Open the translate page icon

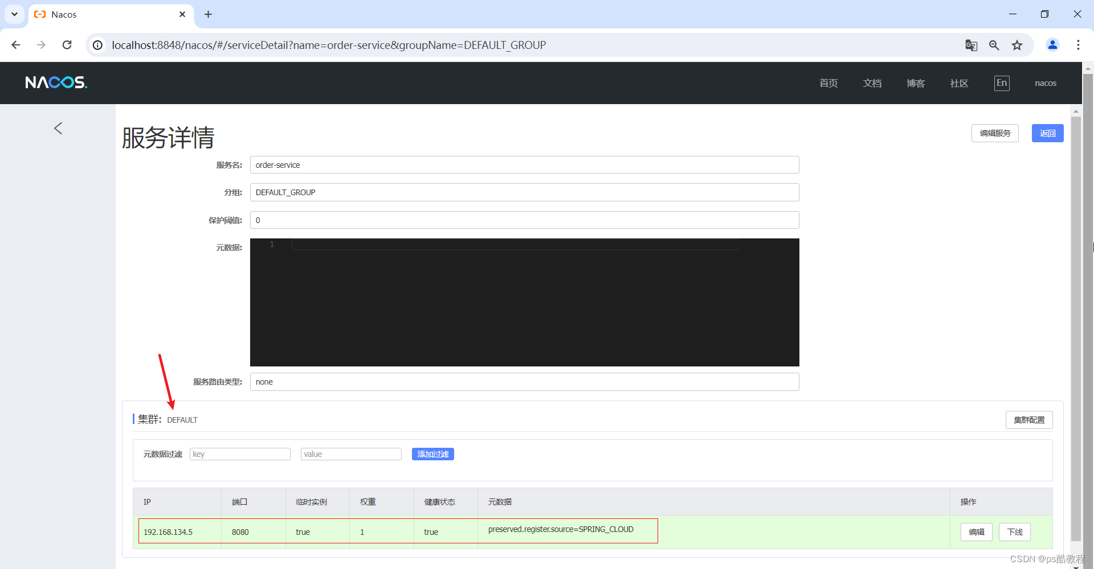coord(971,45)
